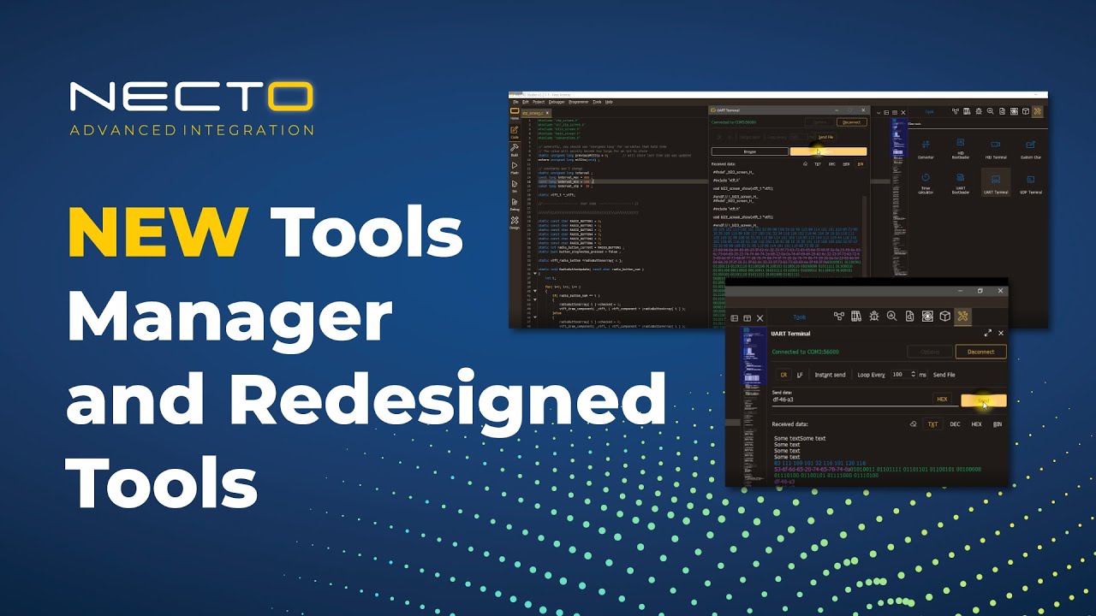Screen dimensions: 1096x616
Task: Collapse panel with chevron beside IDE layout icons
Action: pyautogui.click(x=877, y=111)
